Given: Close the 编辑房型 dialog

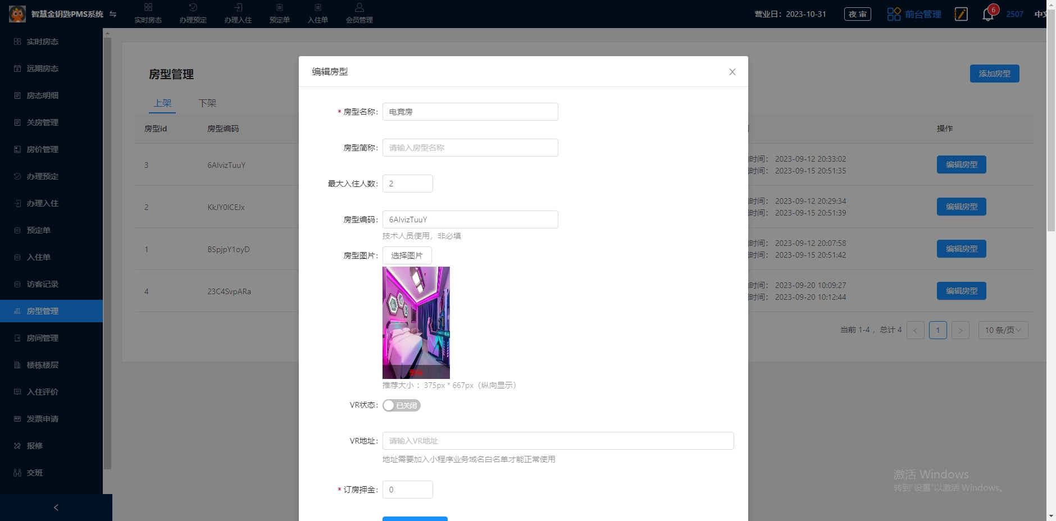Looking at the screenshot, I should click(732, 72).
